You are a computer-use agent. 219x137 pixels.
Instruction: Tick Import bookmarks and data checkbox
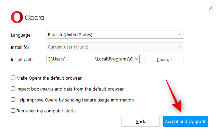click(x=13, y=89)
